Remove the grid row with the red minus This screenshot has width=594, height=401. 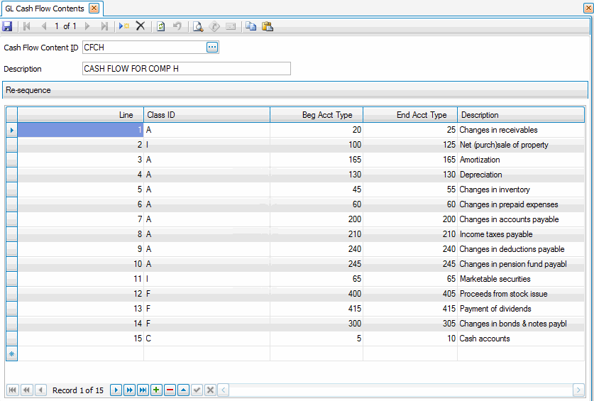pos(169,390)
